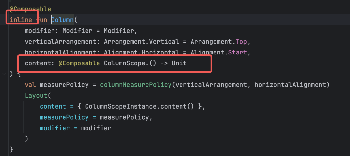Click the Layout function call
This screenshot has height=156, width=350.
point(36,96)
